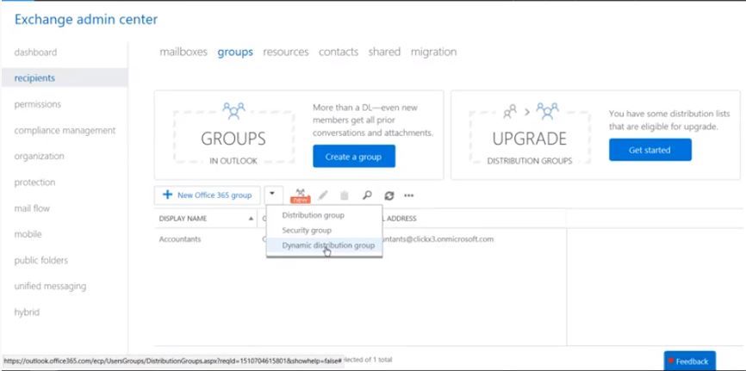Click the Exchange admin center title
746x371 pixels.
pyautogui.click(x=86, y=20)
